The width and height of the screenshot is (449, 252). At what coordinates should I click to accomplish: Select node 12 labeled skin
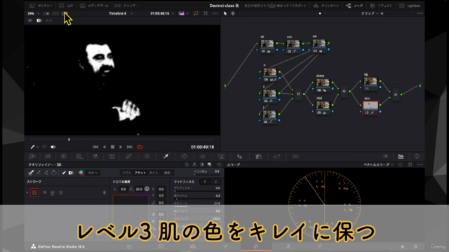[x=370, y=108]
